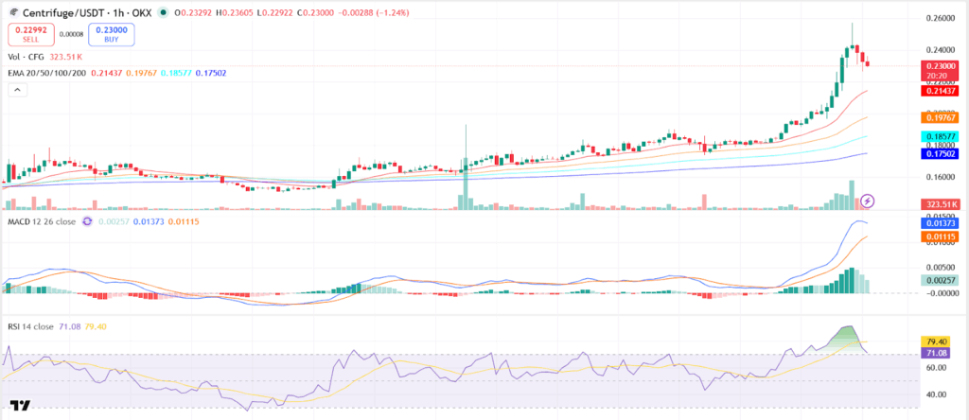Click the MACD histogram axis tag 0.00257
This screenshot has width=969, height=420.
coord(938,280)
